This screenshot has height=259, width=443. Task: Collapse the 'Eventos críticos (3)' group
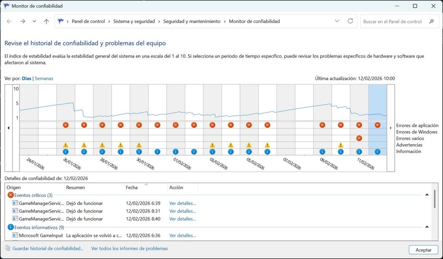(427, 195)
